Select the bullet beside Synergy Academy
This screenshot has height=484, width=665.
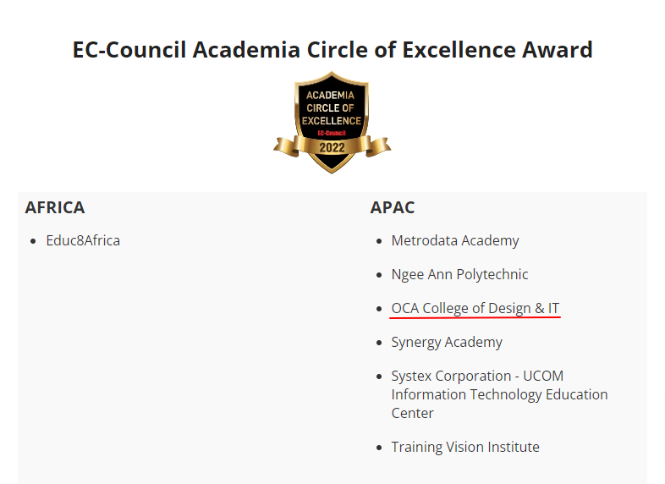(379, 343)
